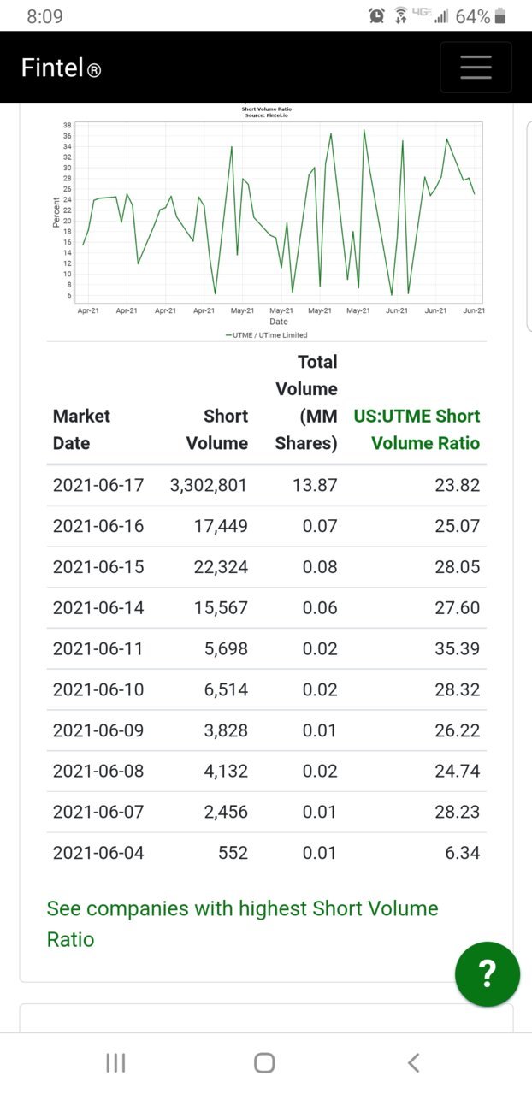Open Android recent apps icon

(x=115, y=1062)
